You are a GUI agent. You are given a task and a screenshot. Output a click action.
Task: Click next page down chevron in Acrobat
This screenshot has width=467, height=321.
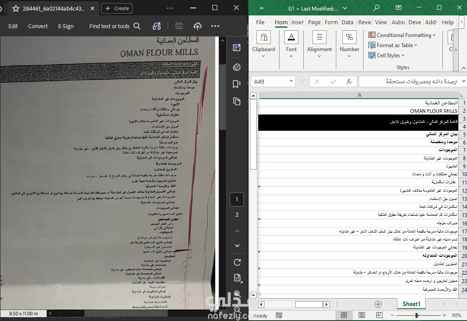coord(237,246)
